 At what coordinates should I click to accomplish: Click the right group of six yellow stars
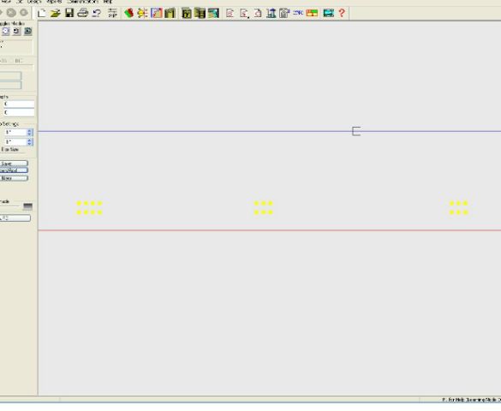point(458,208)
